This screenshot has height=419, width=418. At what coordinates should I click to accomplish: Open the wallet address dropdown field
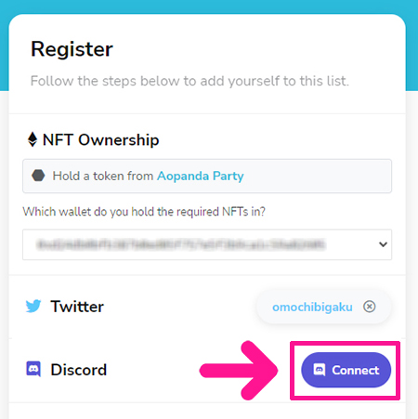(207, 244)
